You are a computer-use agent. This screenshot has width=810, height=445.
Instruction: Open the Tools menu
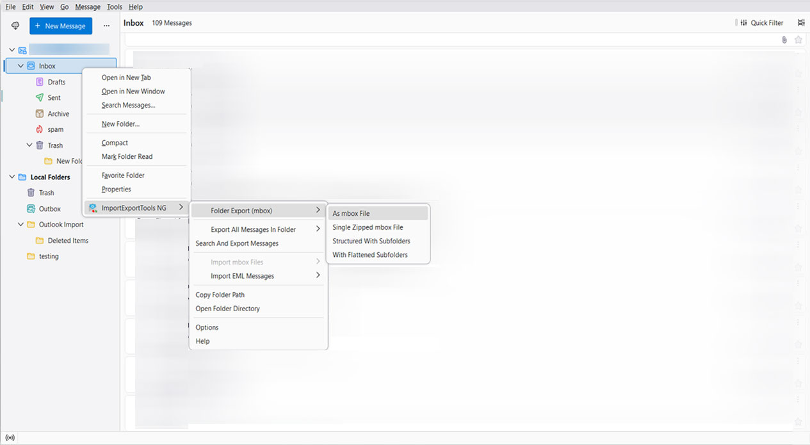coord(114,6)
